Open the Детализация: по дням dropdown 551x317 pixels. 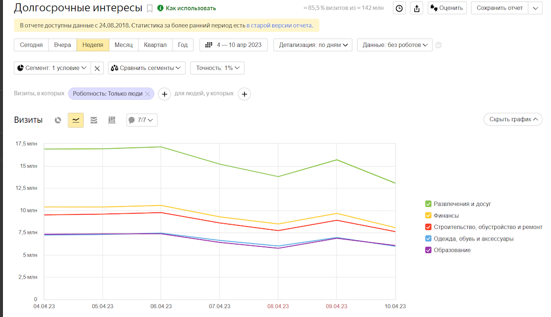(x=312, y=45)
